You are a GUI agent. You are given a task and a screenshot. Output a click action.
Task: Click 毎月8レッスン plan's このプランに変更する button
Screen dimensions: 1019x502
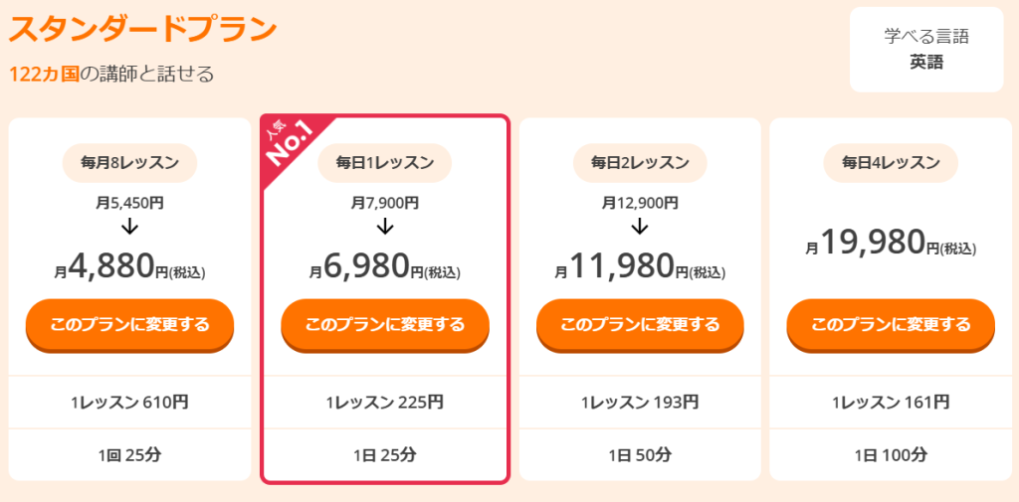point(129,324)
